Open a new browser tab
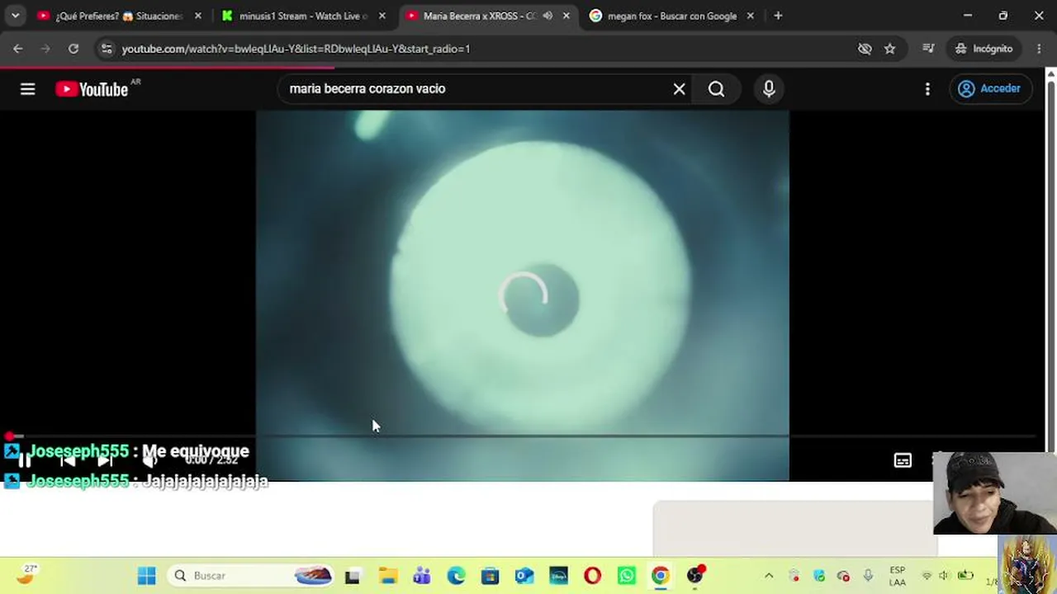The width and height of the screenshot is (1057, 594). [x=778, y=16]
